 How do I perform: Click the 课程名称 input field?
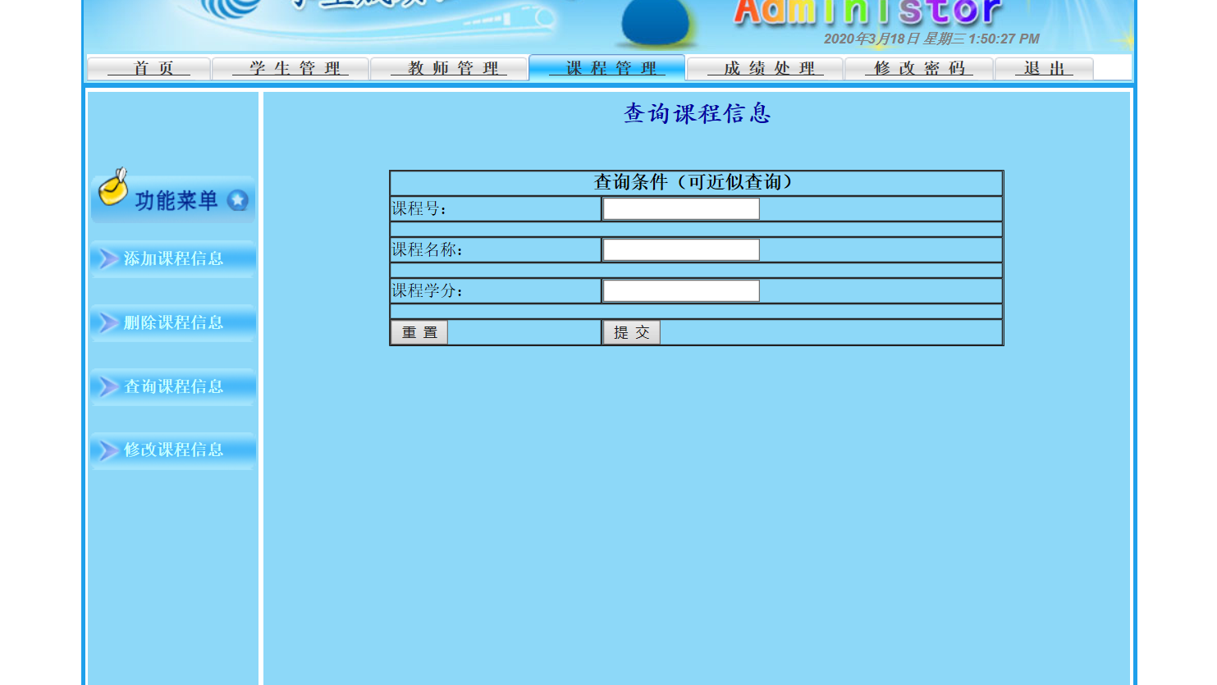click(680, 249)
